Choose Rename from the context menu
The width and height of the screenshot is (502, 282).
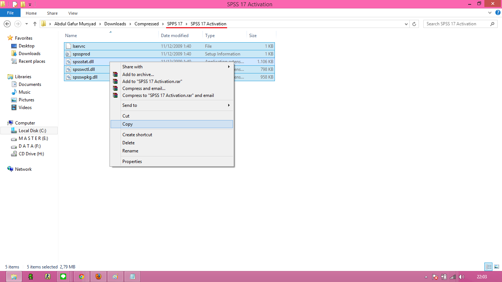coord(172,151)
